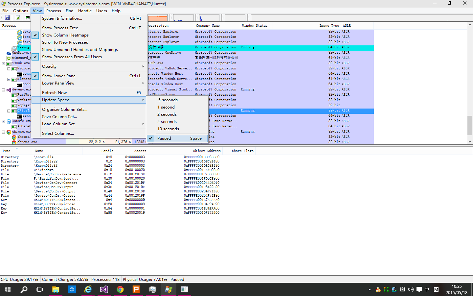Expand the Lower Pane View submenu

tap(89, 83)
